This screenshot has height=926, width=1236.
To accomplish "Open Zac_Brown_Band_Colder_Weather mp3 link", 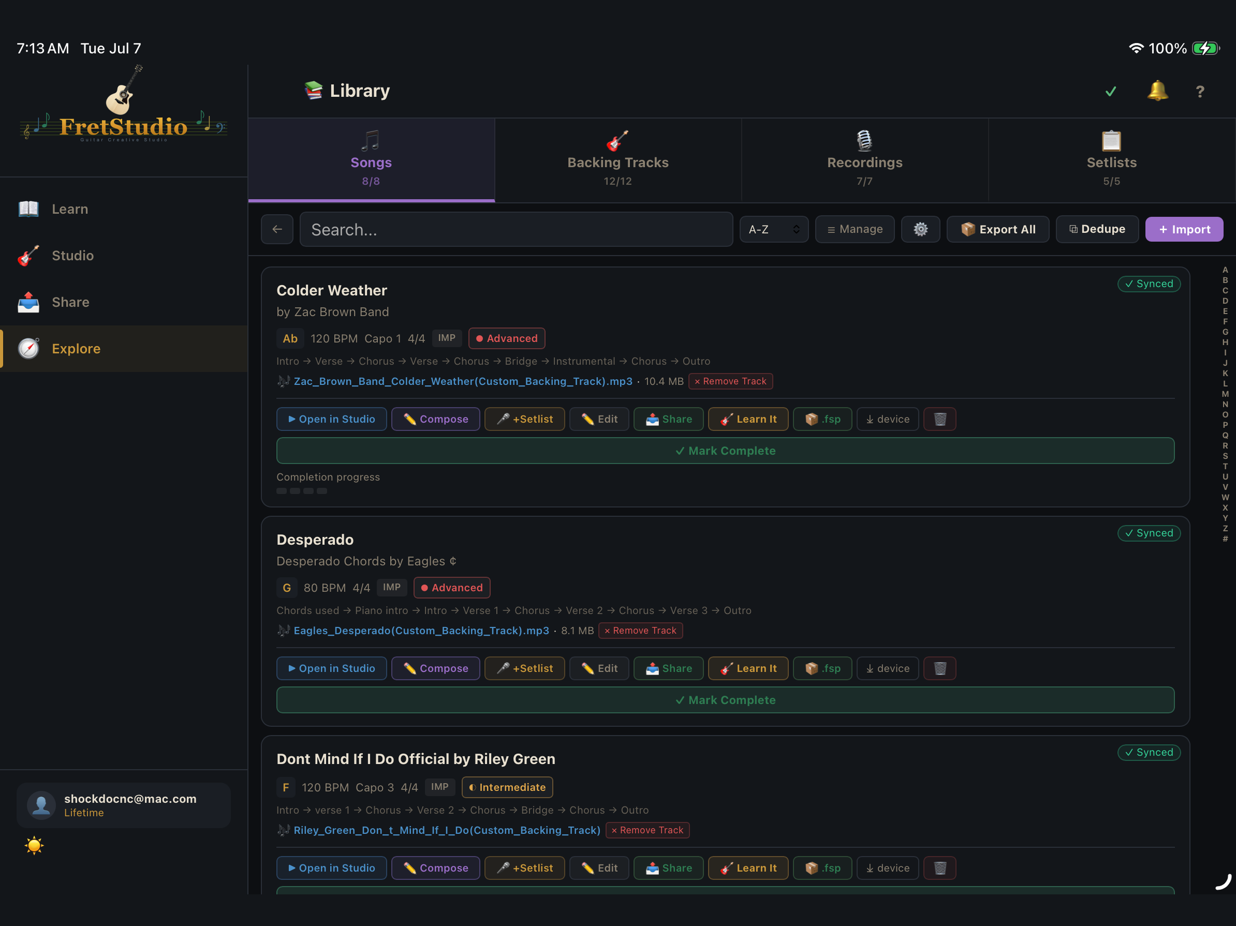I will click(x=463, y=381).
